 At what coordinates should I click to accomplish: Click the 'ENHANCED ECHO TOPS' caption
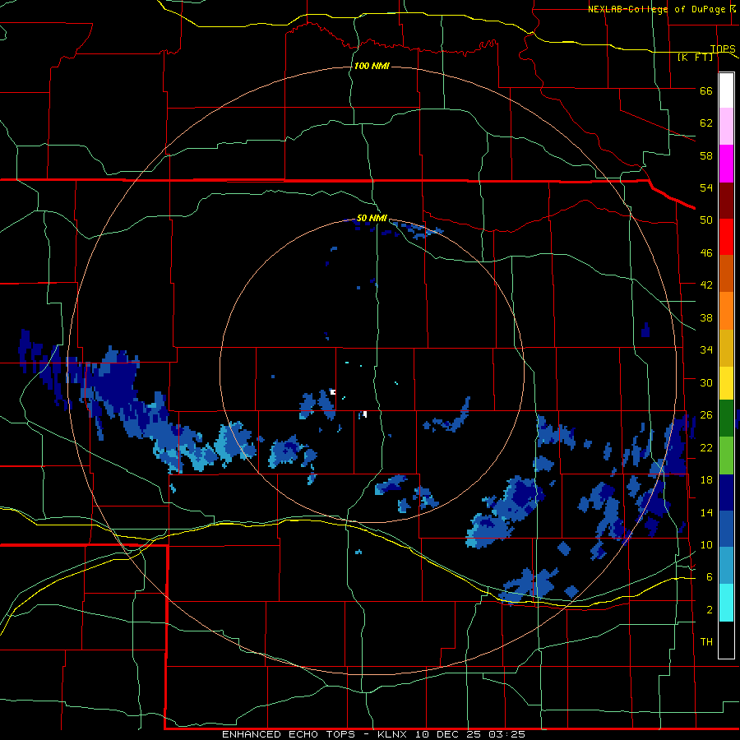pyautogui.click(x=289, y=734)
